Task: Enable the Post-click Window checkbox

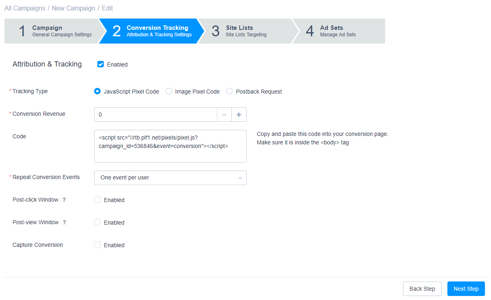Action: pos(97,200)
